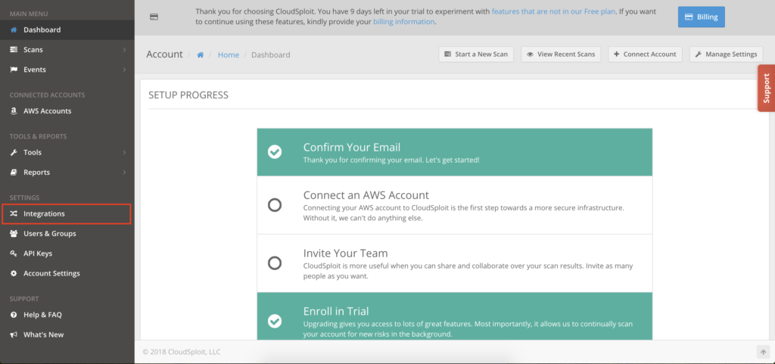
Task: Click the Integrations shuffle icon
Action: [14, 214]
